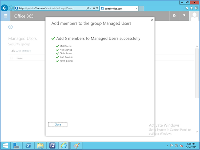Click Matt Steele in the member list
The image size is (200, 150).
(x=66, y=46)
